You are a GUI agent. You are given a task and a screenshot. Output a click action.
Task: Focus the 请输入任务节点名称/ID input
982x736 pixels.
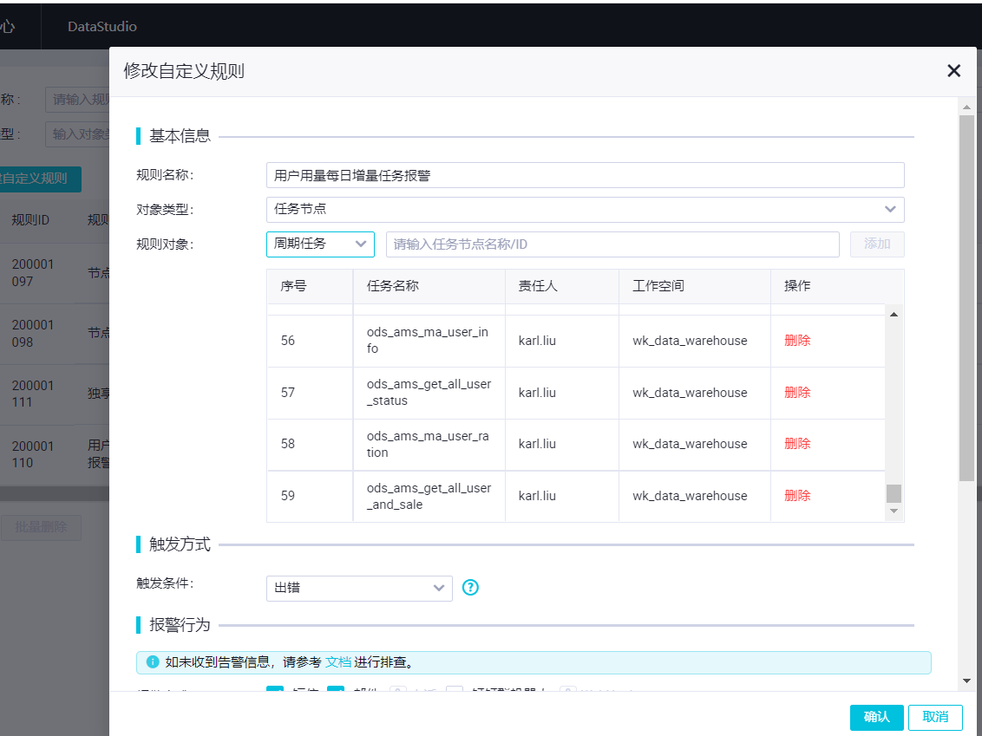point(612,244)
